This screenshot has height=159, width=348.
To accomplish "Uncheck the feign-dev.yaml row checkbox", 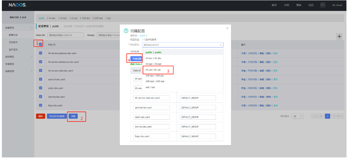I will point(41,105).
